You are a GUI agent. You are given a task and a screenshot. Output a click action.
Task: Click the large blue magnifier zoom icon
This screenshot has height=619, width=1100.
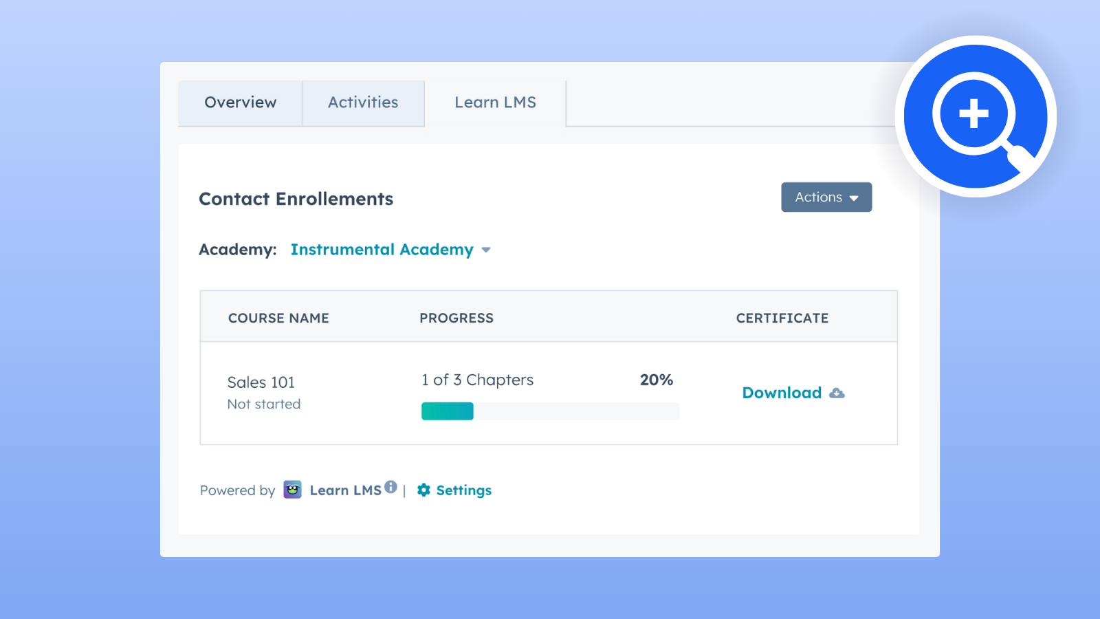click(975, 116)
